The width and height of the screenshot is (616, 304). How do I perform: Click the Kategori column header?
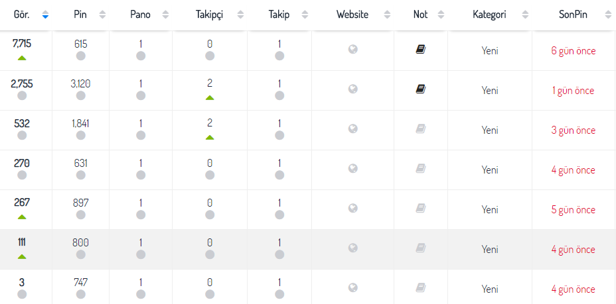coord(489,15)
